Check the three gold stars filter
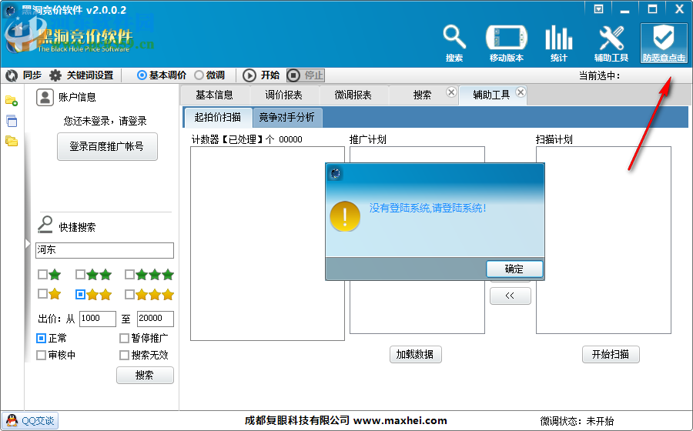The height and width of the screenshot is (431, 693). (129, 294)
